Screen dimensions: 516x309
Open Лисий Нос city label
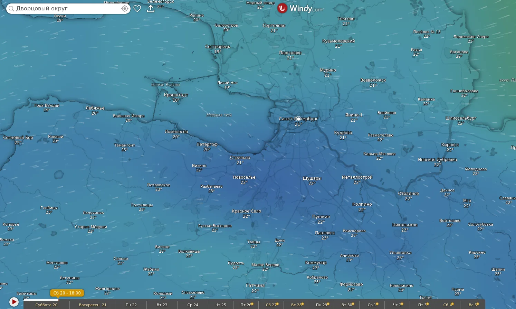(x=227, y=83)
